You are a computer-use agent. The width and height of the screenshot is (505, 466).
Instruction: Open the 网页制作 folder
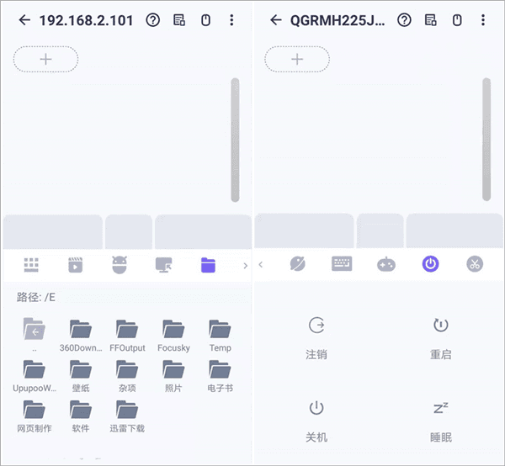35,416
